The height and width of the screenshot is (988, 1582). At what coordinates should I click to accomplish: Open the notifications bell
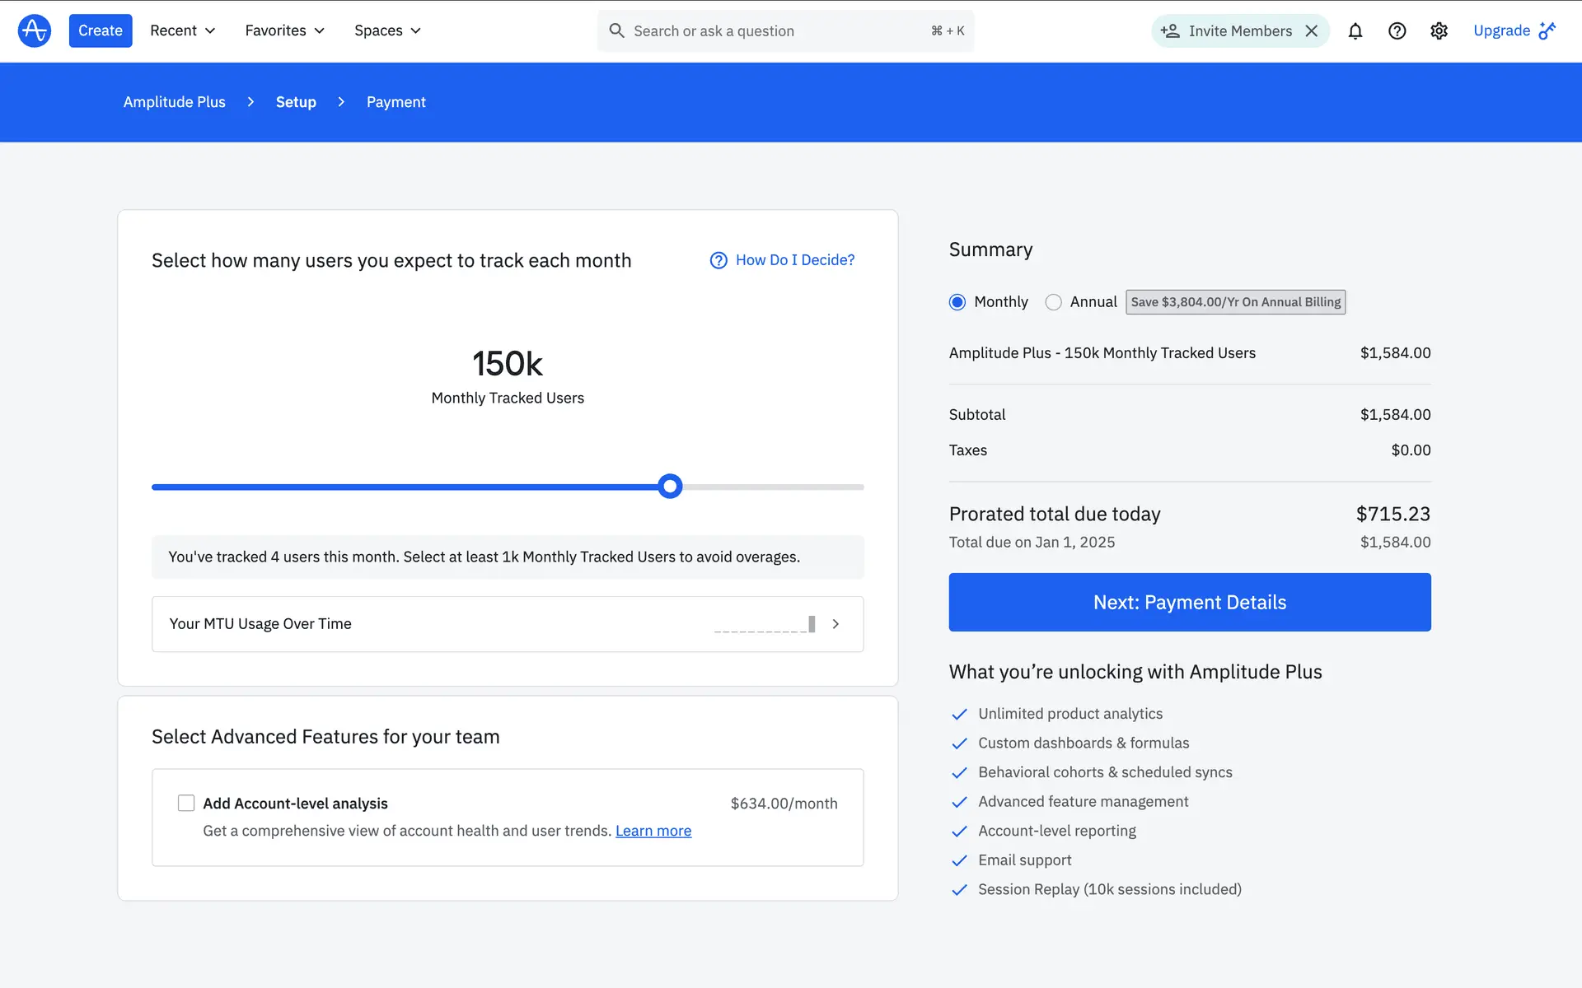tap(1355, 31)
